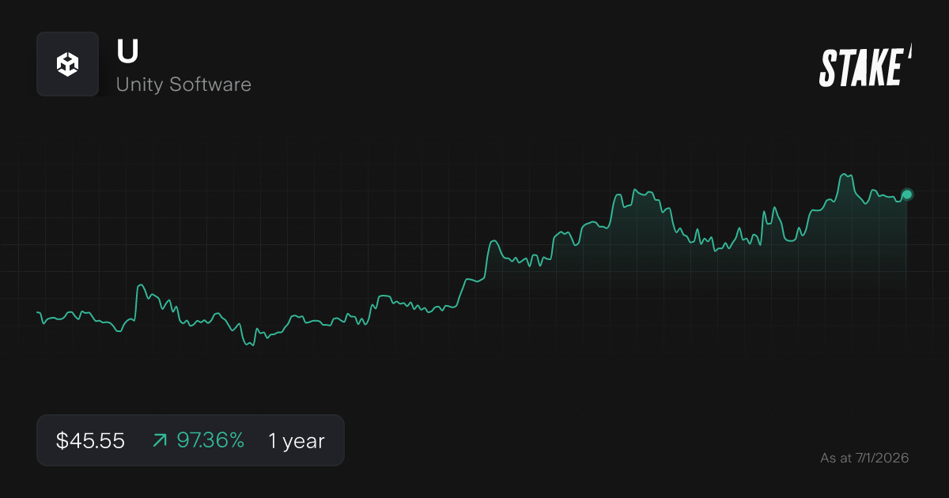Click the As at 7/1/2026 date text
The image size is (949, 498).
click(x=864, y=458)
